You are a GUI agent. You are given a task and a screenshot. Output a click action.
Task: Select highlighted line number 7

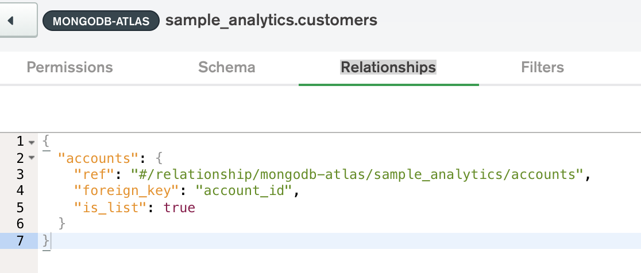(20, 241)
